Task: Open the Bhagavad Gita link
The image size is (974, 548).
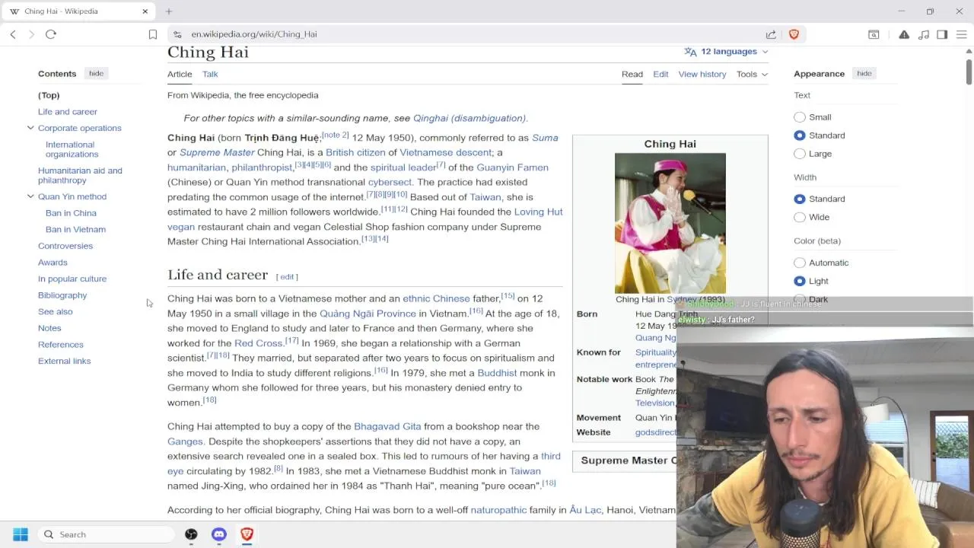Action: [387, 426]
